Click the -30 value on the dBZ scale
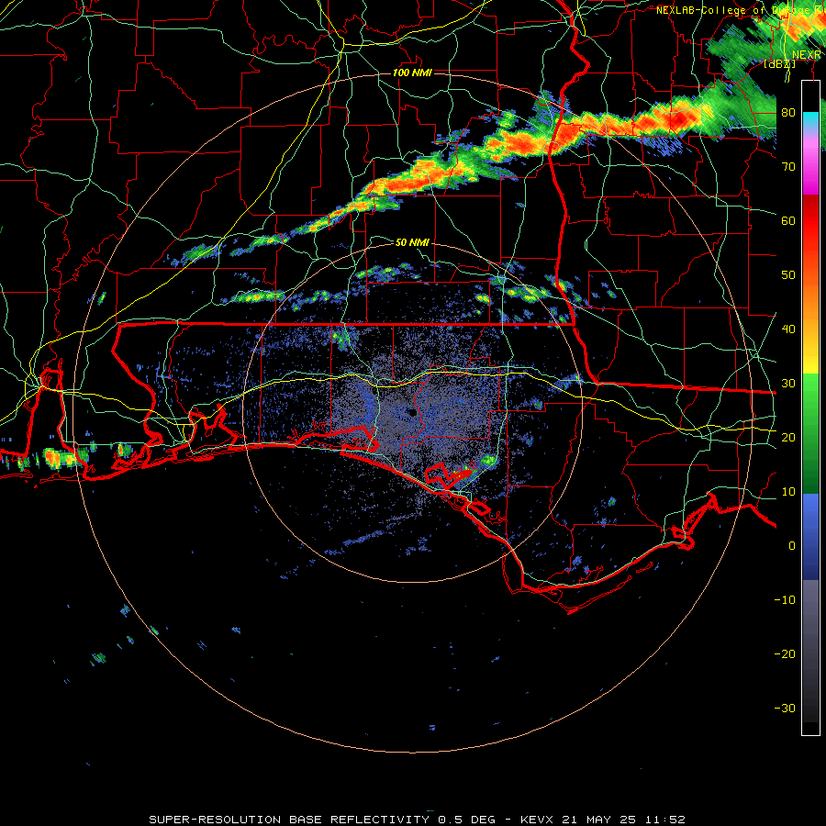 pos(785,709)
